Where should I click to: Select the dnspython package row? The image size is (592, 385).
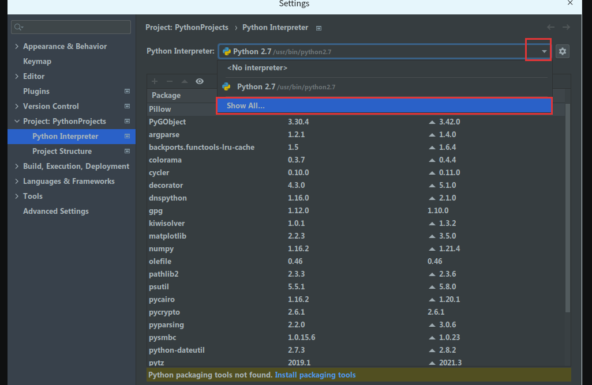(356, 198)
